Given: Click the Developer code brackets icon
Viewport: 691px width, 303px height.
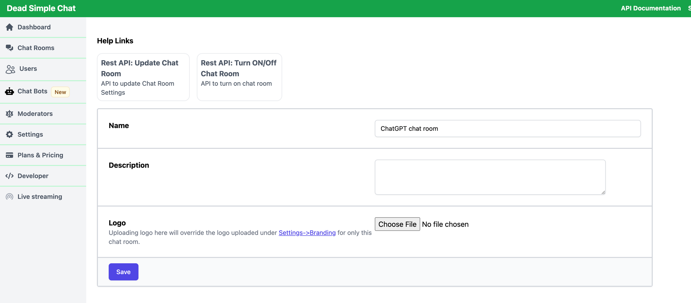Looking at the screenshot, I should [10, 176].
